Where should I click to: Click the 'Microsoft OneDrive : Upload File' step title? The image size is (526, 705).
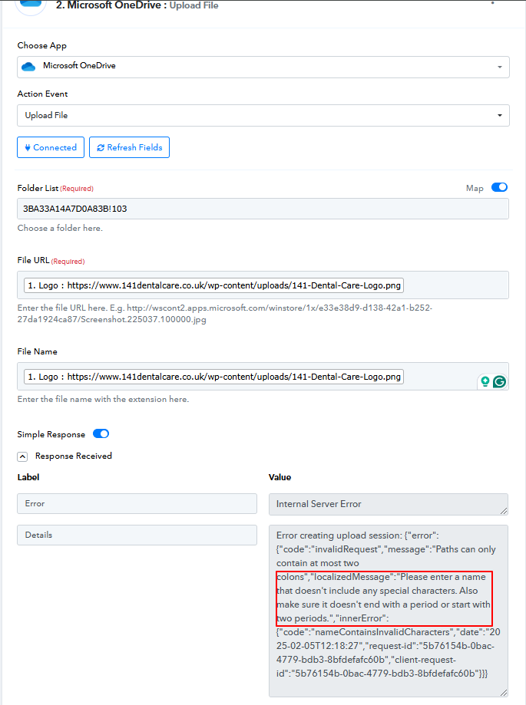click(x=137, y=5)
